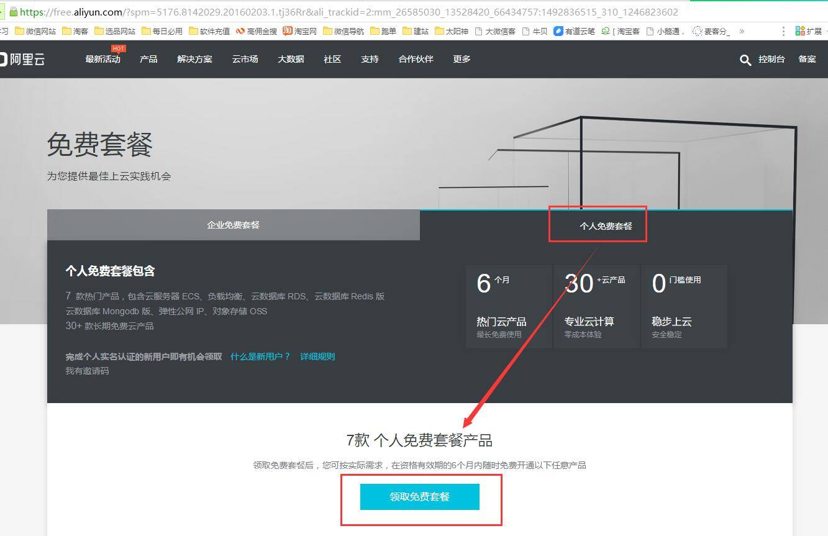Open the 扩展 extensions icon
The height and width of the screenshot is (536, 828).
(x=808, y=31)
